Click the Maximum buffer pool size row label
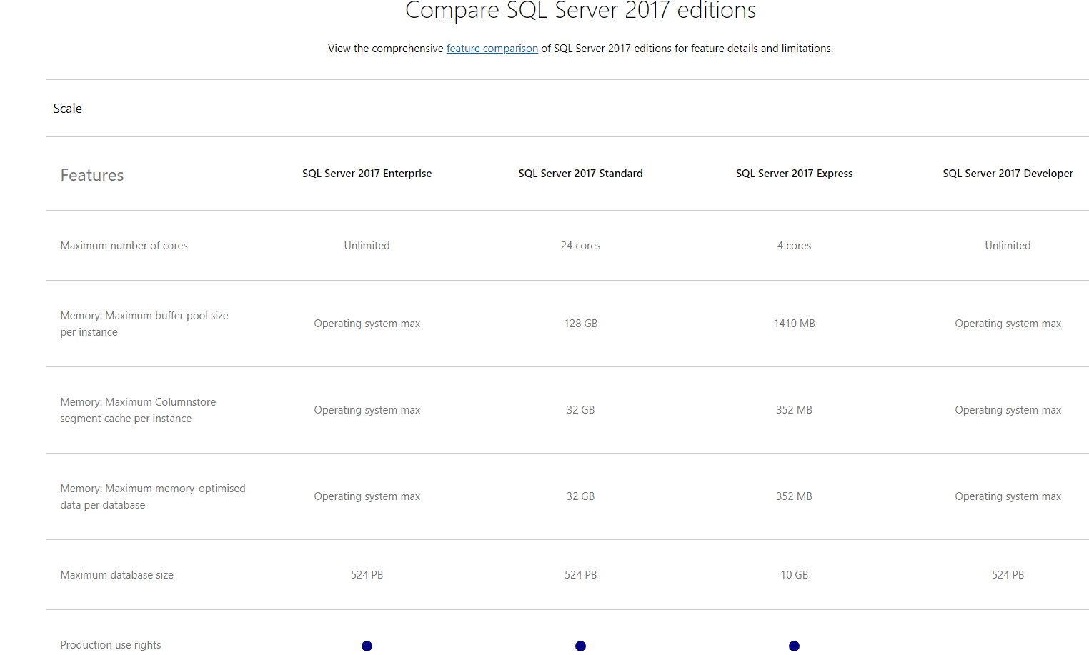 pyautogui.click(x=144, y=324)
